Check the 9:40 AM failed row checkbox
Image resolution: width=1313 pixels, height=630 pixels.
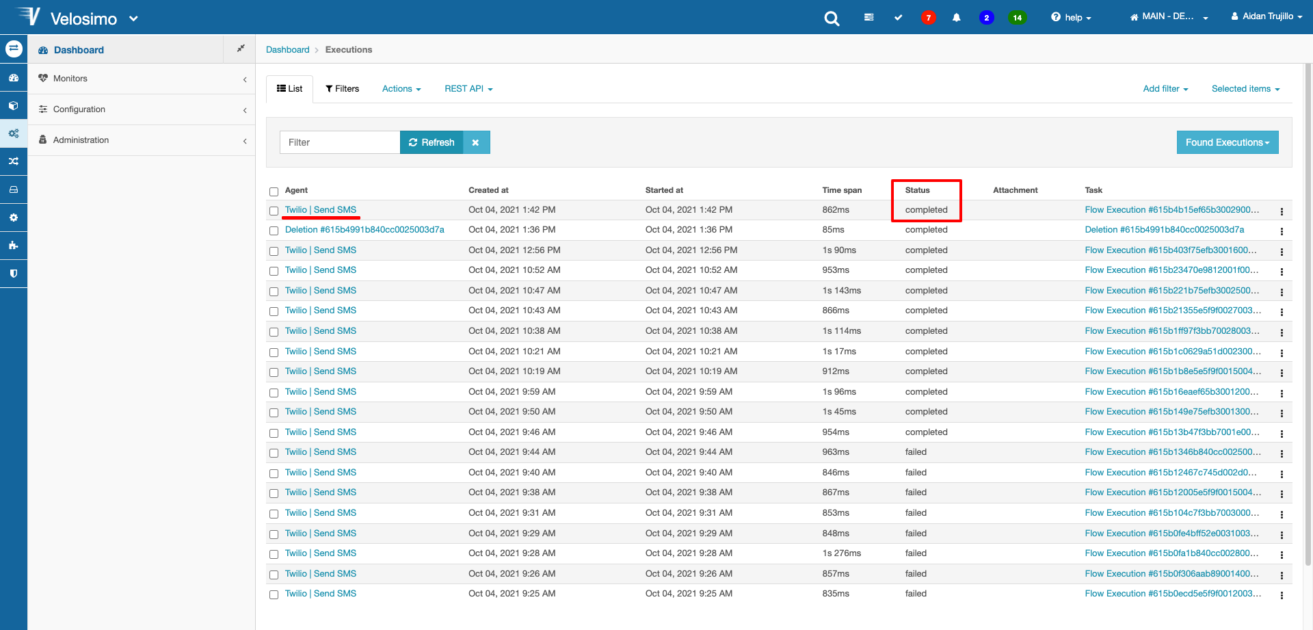pos(274,473)
